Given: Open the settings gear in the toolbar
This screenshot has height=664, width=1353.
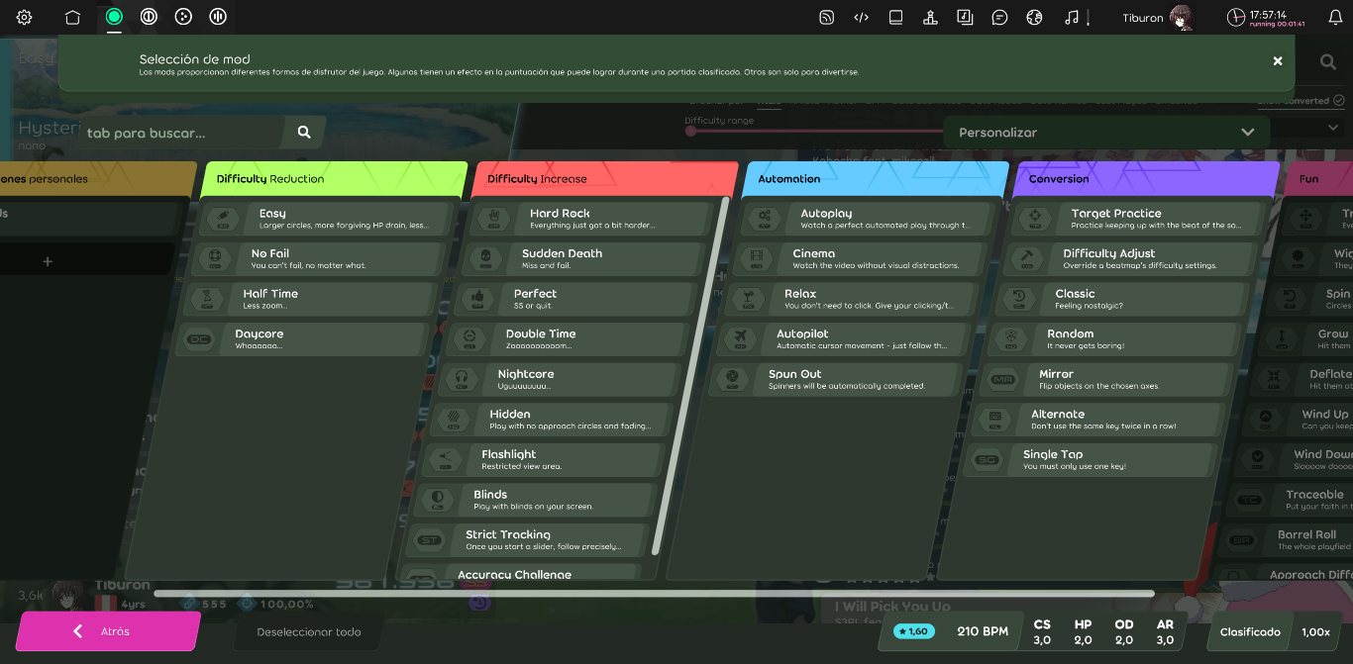Looking at the screenshot, I should point(25,17).
